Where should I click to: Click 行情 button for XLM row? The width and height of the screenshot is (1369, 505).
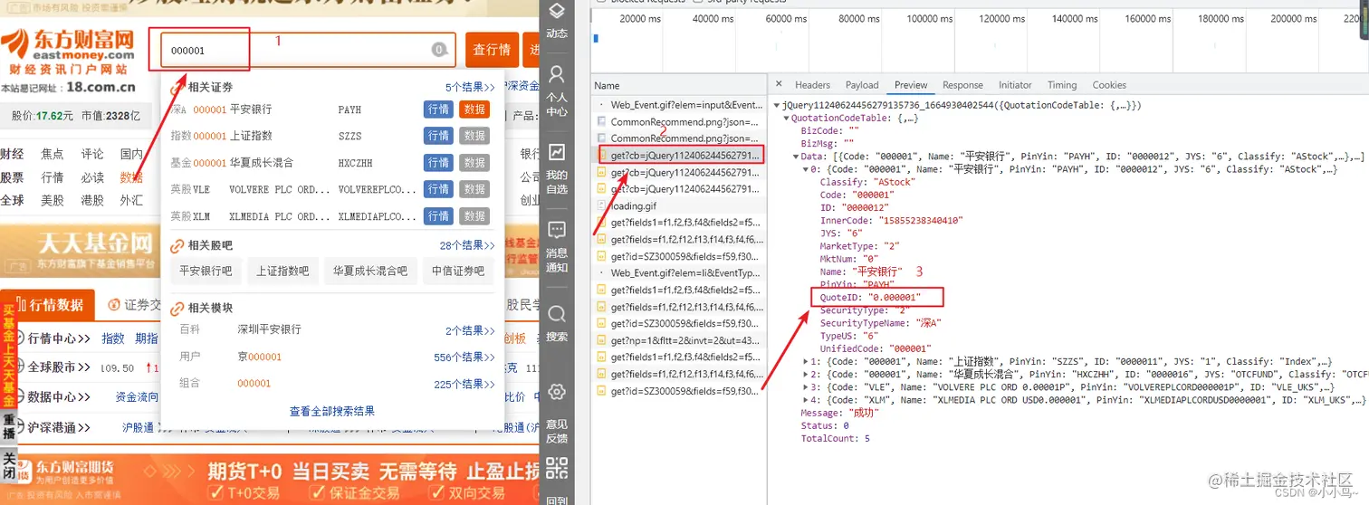(x=438, y=216)
